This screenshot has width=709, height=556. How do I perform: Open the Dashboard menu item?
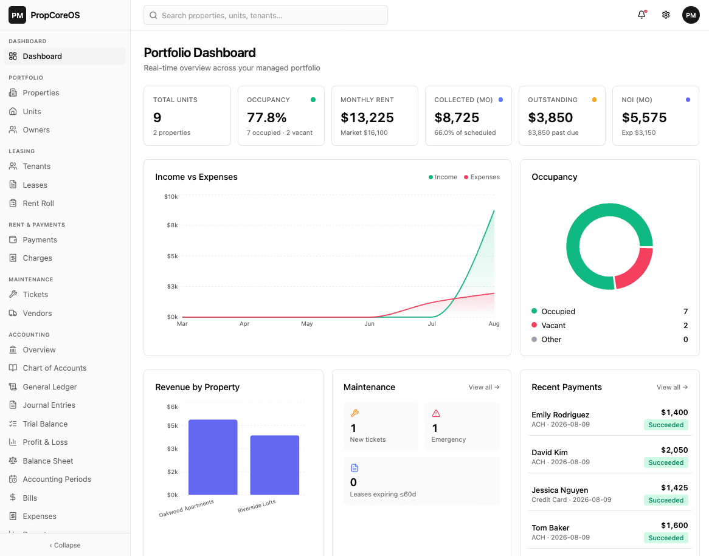pyautogui.click(x=65, y=56)
